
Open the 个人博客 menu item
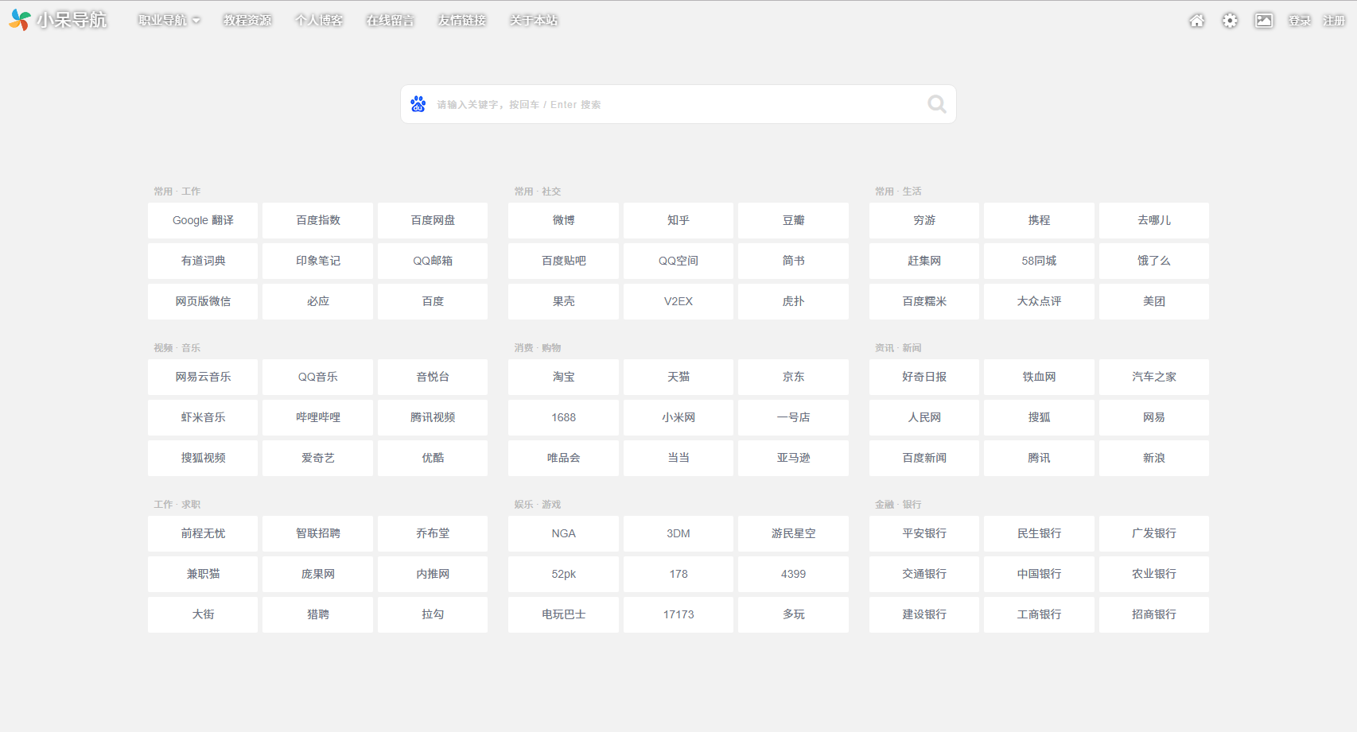pos(319,21)
